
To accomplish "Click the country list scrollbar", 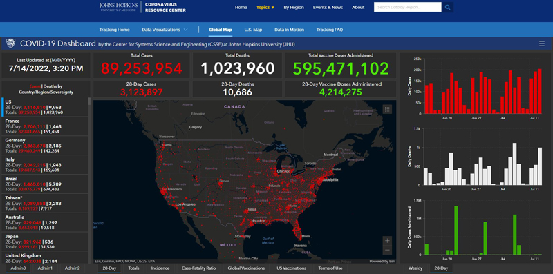I will (x=89, y=101).
